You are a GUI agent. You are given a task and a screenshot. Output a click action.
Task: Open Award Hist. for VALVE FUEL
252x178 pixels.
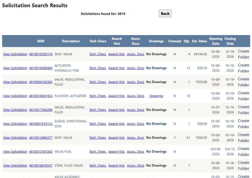[117, 152]
